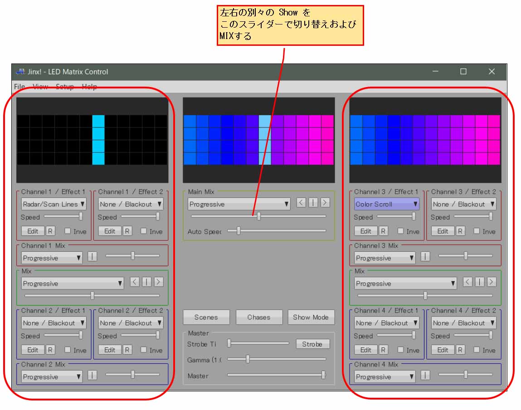Open the Color Scroll effect dropdown
The width and height of the screenshot is (521, 410).
click(x=386, y=204)
